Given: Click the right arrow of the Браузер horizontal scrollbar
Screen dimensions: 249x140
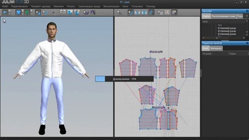Looking at the screenshot, I should (x=244, y=38).
